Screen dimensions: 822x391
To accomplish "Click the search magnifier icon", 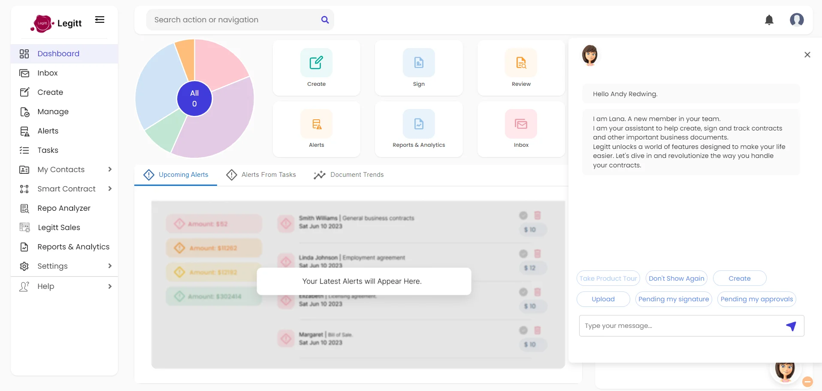I will (325, 20).
